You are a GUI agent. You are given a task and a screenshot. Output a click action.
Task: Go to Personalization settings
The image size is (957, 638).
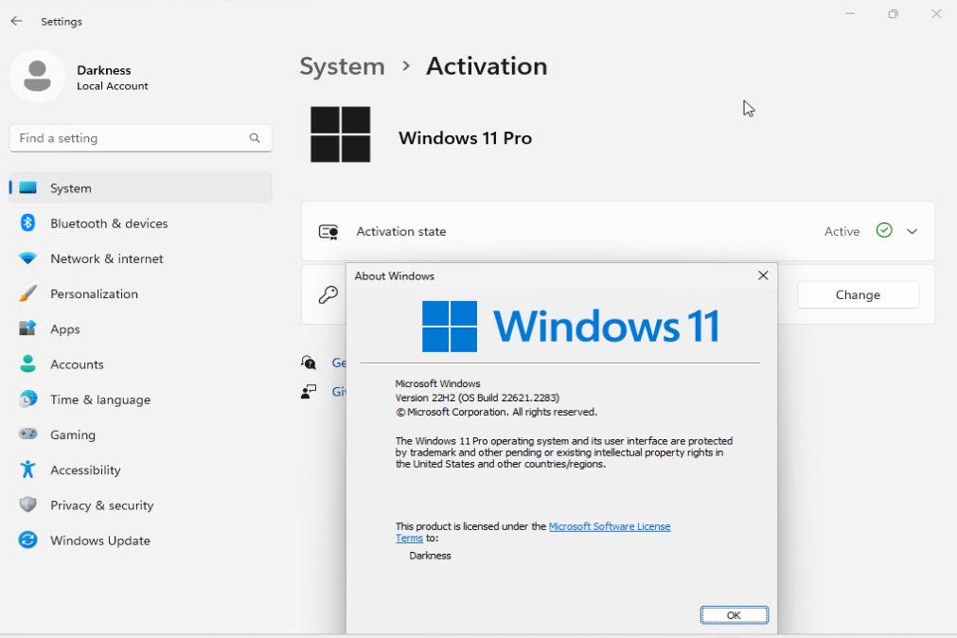point(141,293)
